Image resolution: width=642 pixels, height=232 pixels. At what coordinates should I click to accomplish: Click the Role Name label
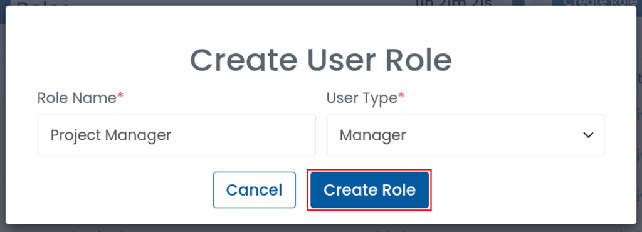pos(77,98)
